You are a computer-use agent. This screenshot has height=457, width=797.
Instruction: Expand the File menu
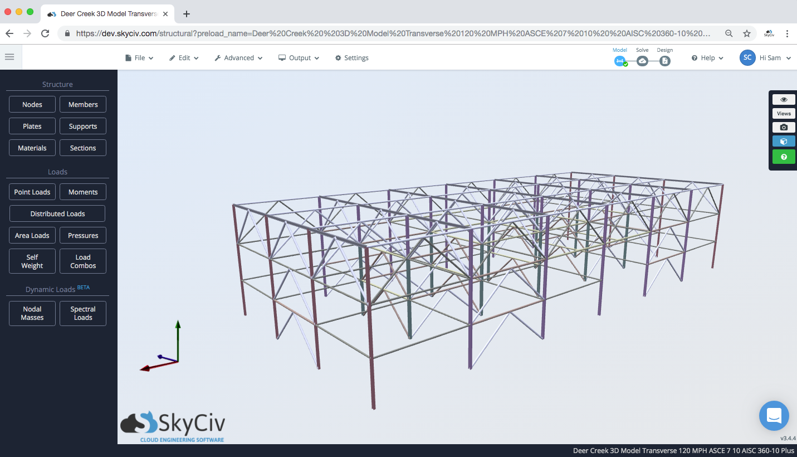[139, 57]
